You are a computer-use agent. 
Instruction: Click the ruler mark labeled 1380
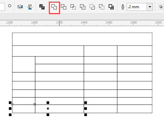pos(10,23)
